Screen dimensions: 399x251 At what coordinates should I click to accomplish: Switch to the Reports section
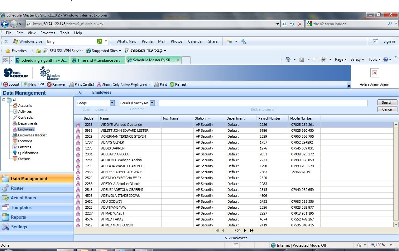pos(37,217)
